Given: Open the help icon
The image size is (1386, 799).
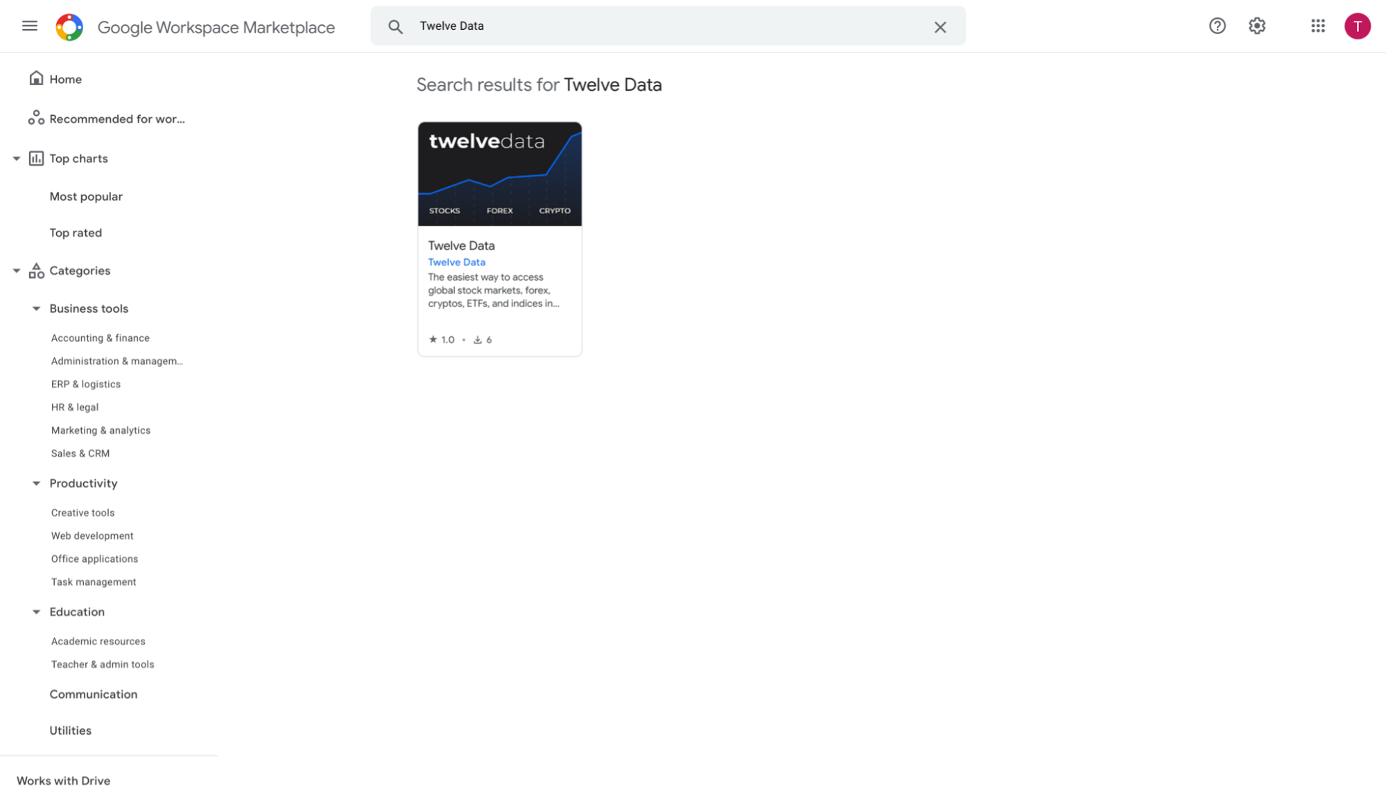Looking at the screenshot, I should (x=1218, y=26).
